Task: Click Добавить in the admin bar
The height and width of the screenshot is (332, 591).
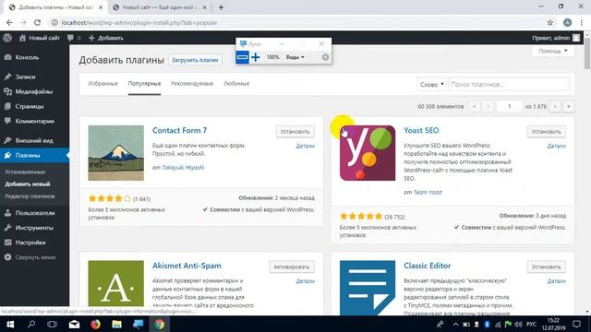Action: tap(106, 38)
